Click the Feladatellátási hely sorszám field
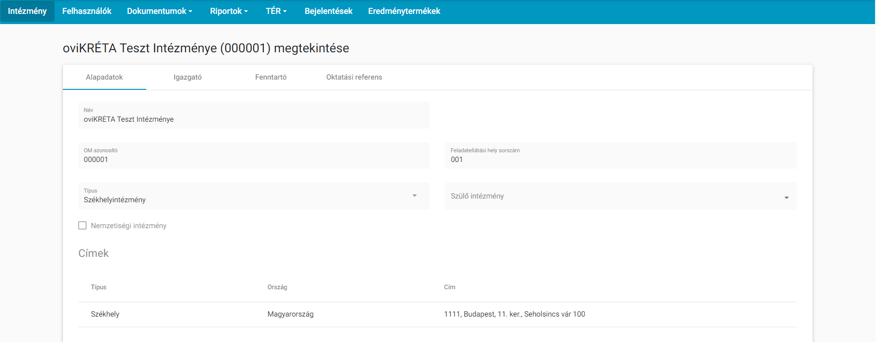 pos(621,155)
